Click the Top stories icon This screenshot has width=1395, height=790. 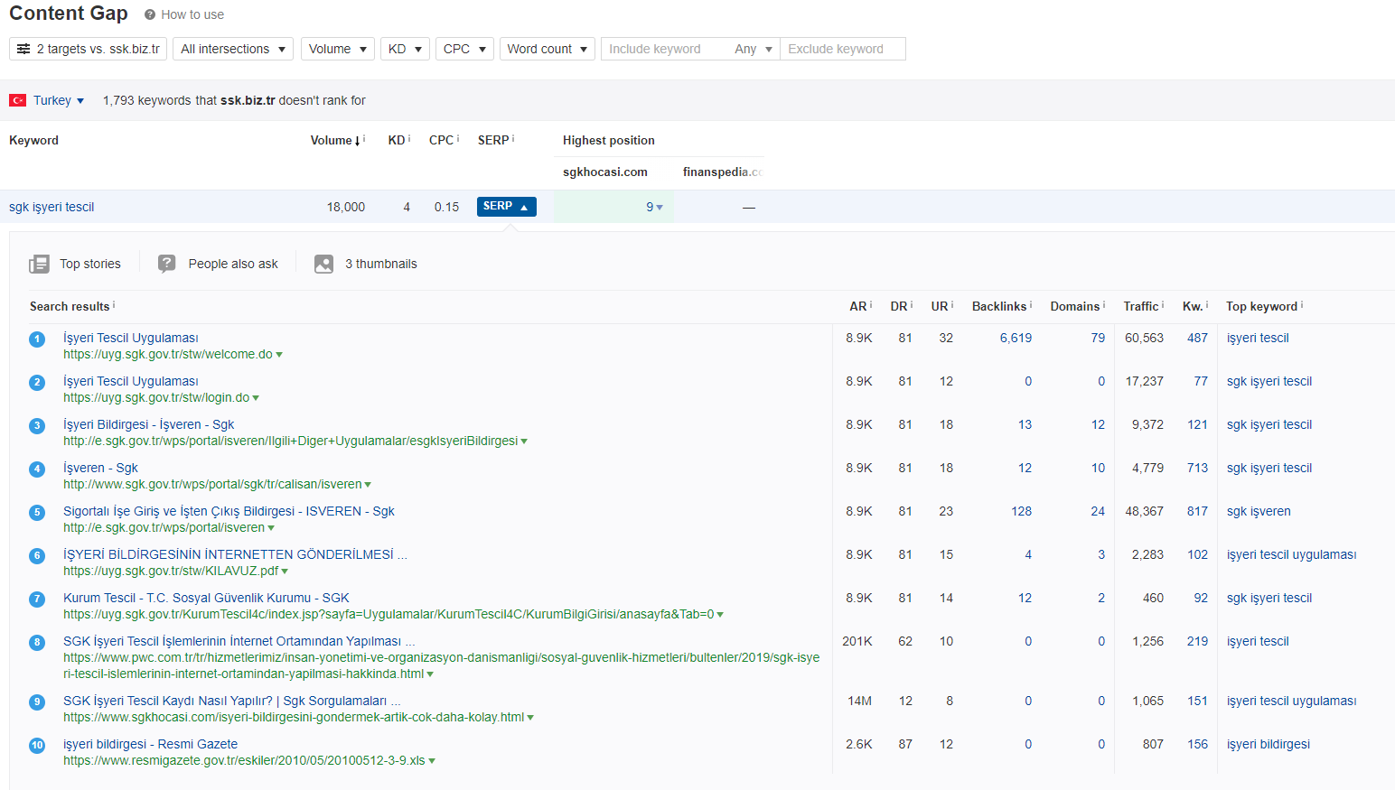tap(39, 264)
